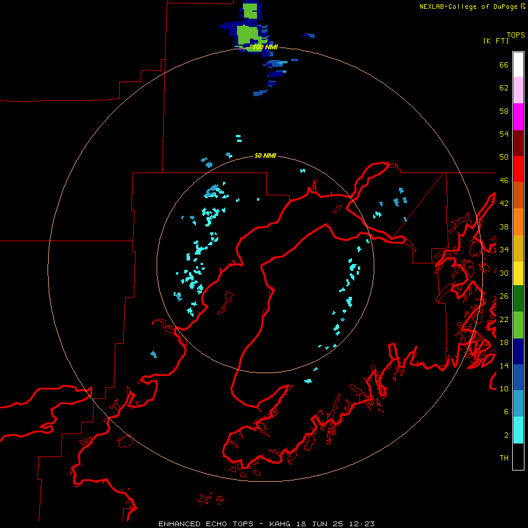528x528 pixels.
Task: Pick the bright orange legend swatch
Action: pyautogui.click(x=518, y=222)
